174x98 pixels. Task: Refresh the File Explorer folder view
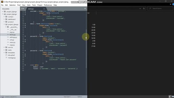click(x=144, y=8)
